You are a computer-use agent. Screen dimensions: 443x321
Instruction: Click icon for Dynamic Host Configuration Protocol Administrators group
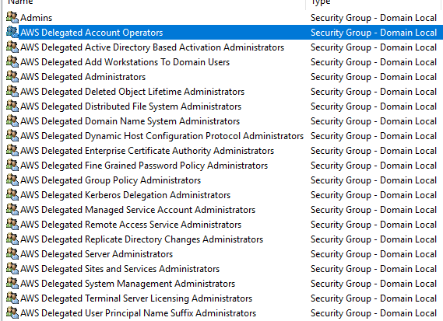click(x=12, y=135)
